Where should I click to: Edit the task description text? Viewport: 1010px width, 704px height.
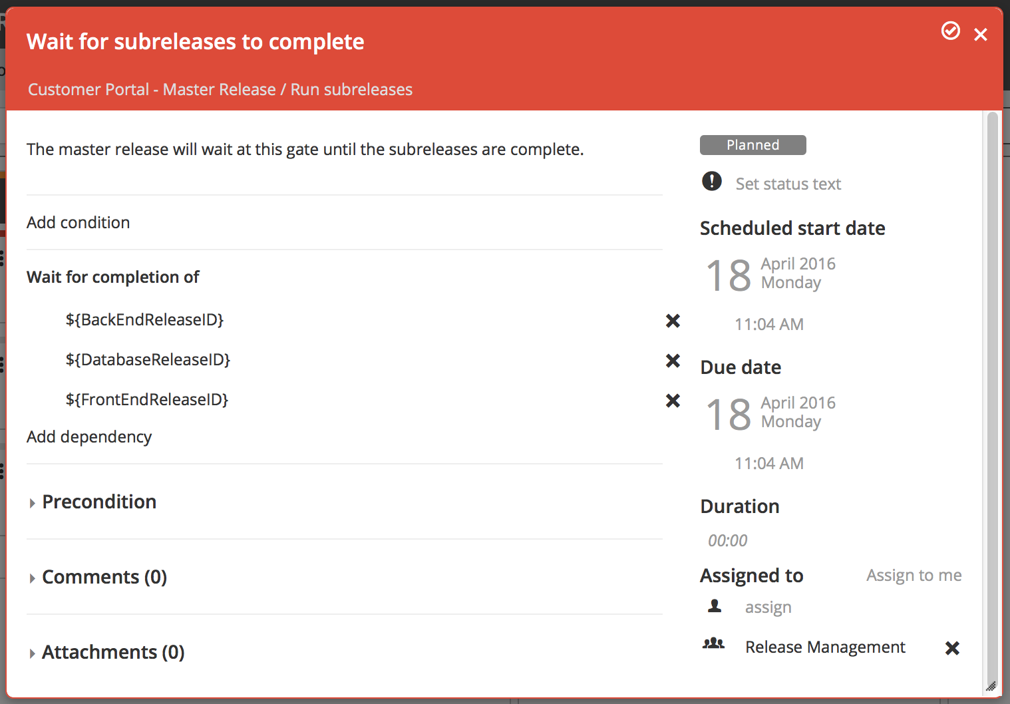(305, 150)
